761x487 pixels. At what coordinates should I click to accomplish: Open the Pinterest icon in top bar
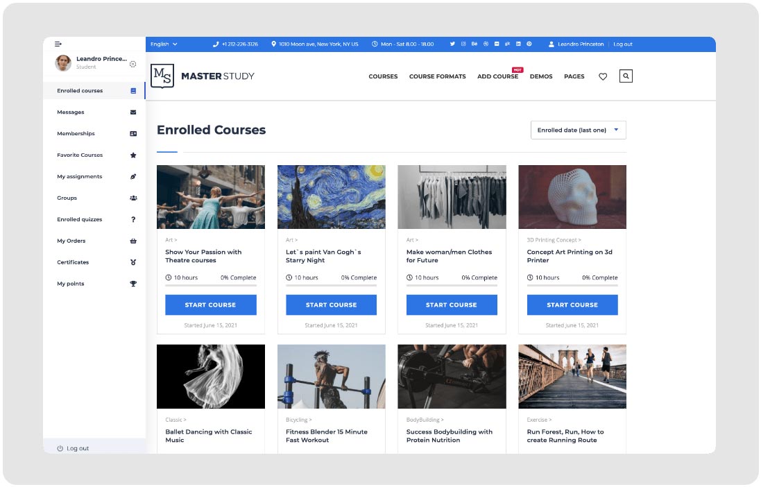529,44
